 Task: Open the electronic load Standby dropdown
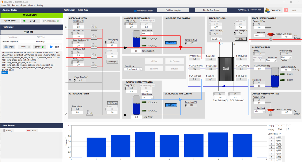216,39
